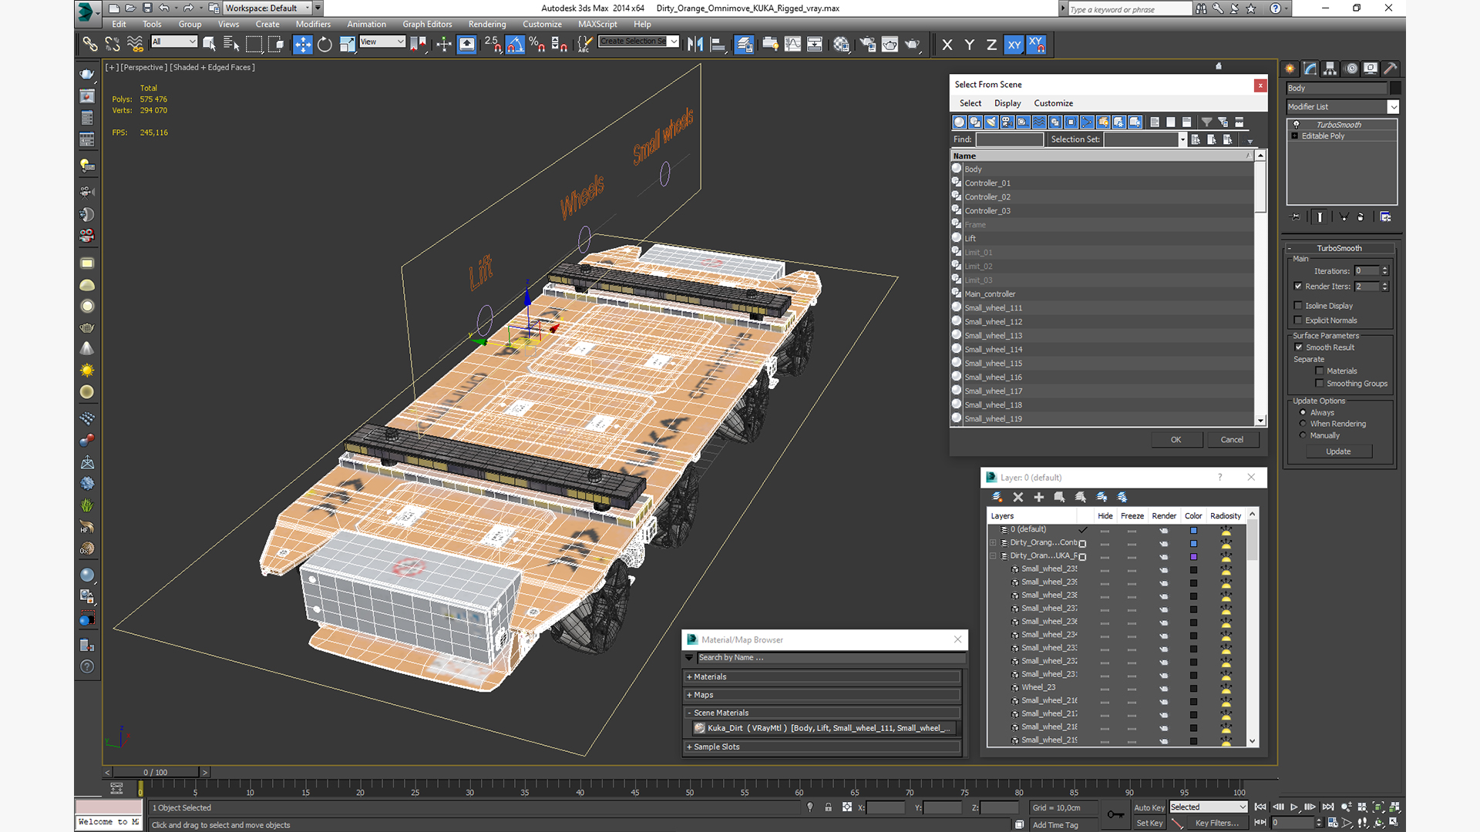
Task: Enable Separate by Smoothing Groups checkbox
Action: (1320, 384)
